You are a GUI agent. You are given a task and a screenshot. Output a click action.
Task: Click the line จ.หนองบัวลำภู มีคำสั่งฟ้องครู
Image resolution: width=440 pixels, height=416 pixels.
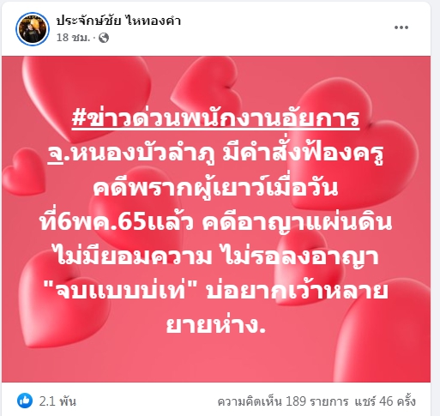click(215, 154)
